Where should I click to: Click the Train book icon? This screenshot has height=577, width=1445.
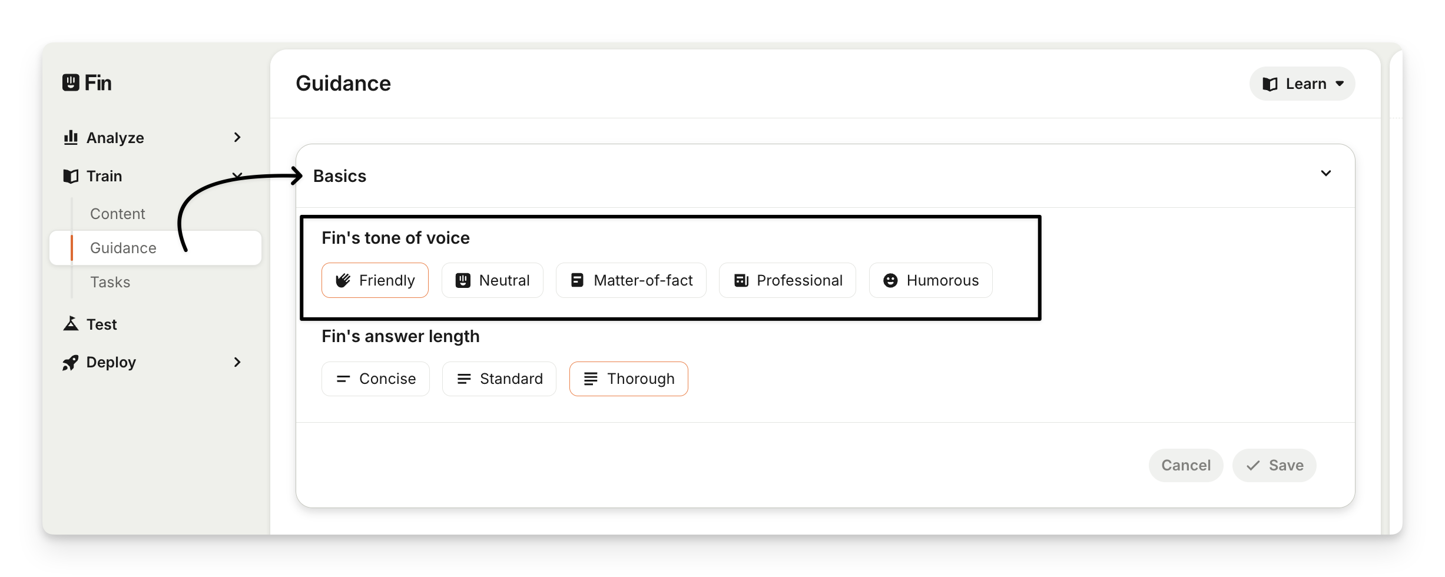click(71, 176)
